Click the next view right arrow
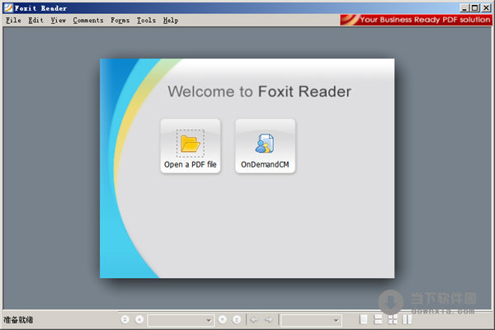495x330 pixels. [x=268, y=319]
